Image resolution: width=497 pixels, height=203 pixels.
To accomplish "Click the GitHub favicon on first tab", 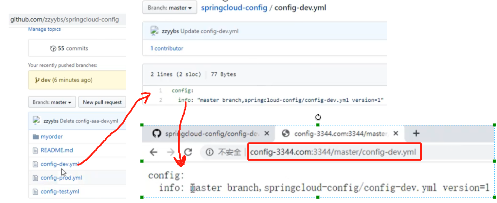I will point(157,133).
